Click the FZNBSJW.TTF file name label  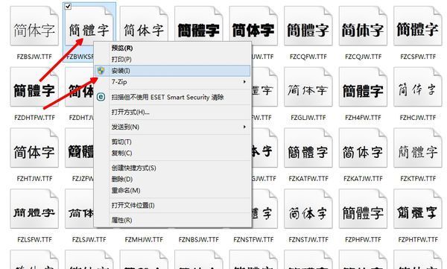[199, 239]
